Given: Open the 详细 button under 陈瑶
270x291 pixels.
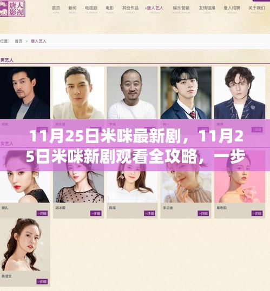Looking at the screenshot, I should pos(149,213).
